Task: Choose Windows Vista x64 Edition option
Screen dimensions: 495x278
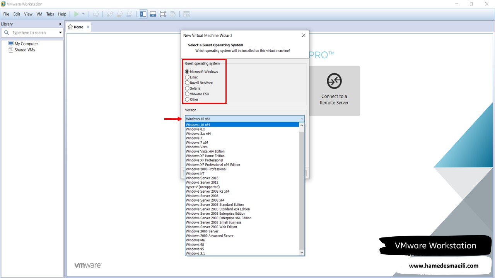Action: pos(242,151)
